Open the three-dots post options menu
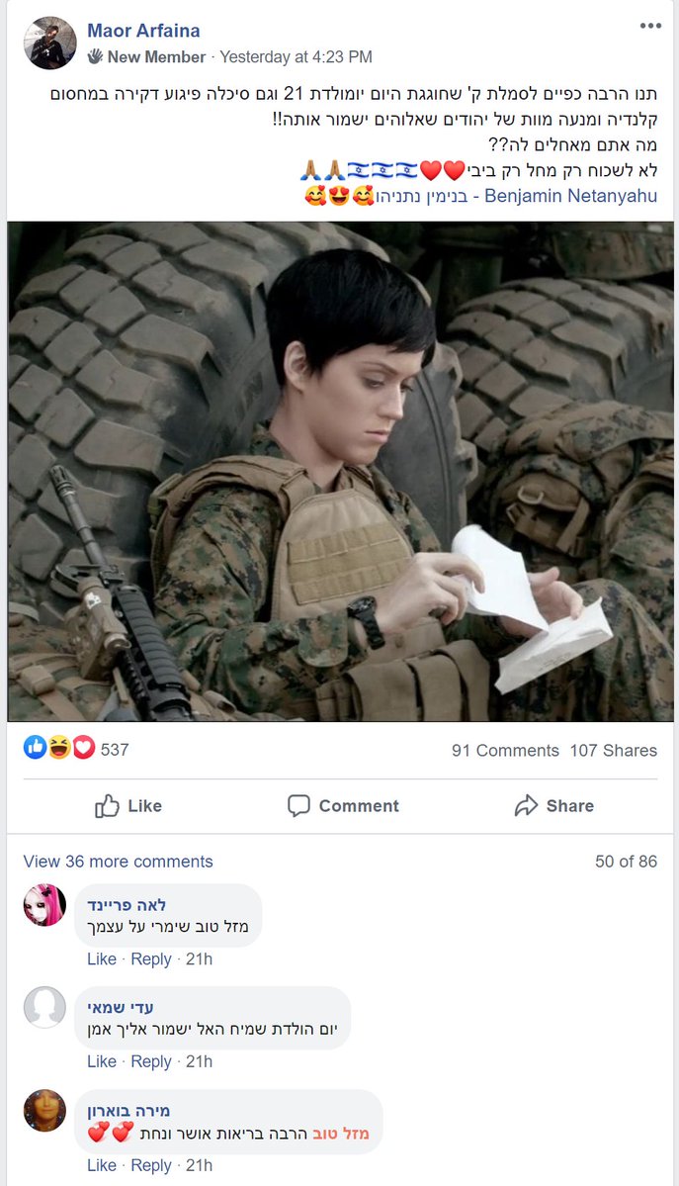The height and width of the screenshot is (1186, 679). pyautogui.click(x=650, y=26)
